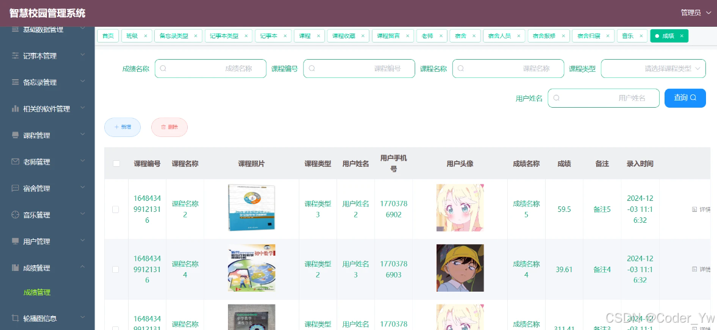Click the 查询 search button
This screenshot has height=330, width=717.
(685, 97)
